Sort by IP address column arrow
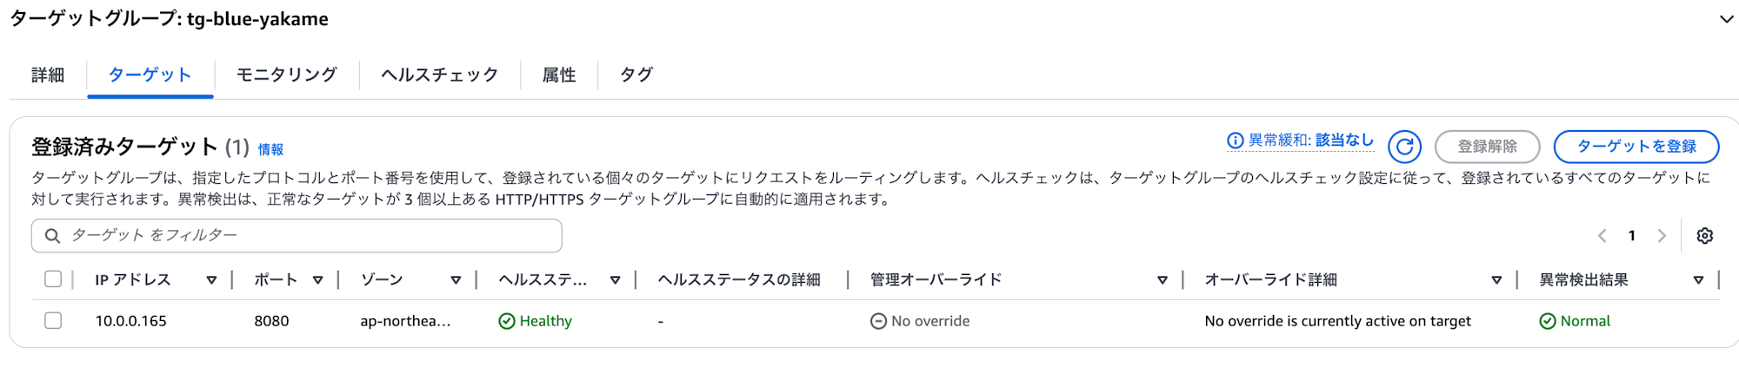Image resolution: width=1739 pixels, height=367 pixels. pyautogui.click(x=211, y=280)
